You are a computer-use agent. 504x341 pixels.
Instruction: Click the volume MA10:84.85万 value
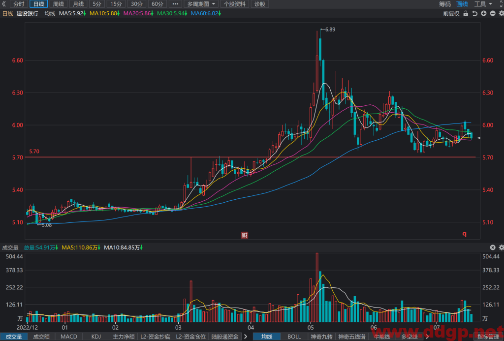(x=123, y=248)
